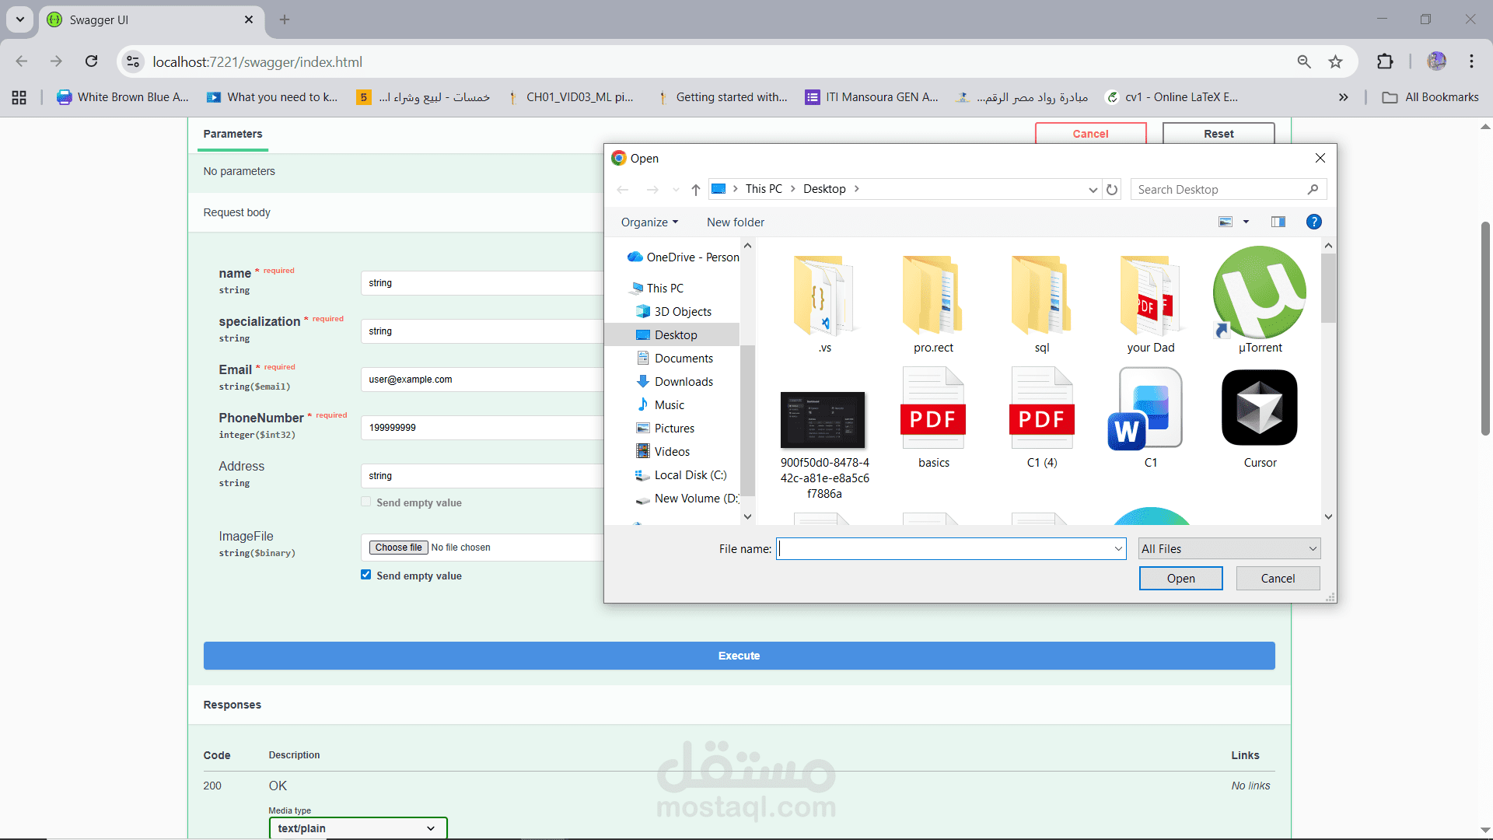Click Cancel in the Open dialog
This screenshot has height=840, width=1493.
1278,578
